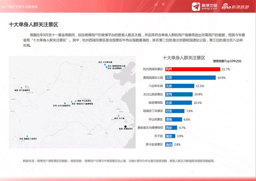
Task: Click the 搜索指数Top10中占比 legend text
Action: click(x=227, y=61)
